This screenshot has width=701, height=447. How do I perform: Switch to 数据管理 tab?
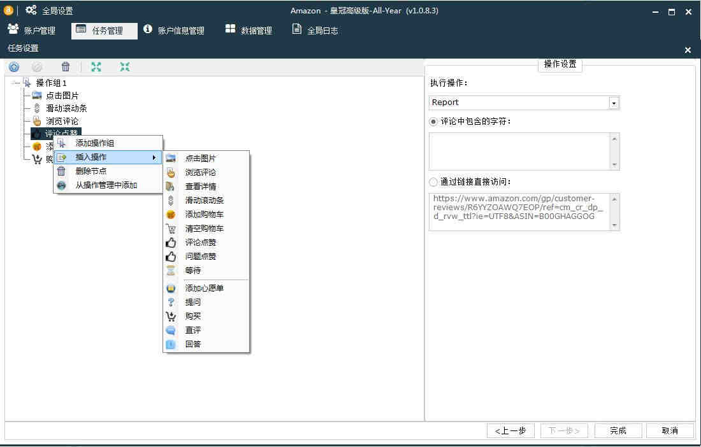pos(249,31)
